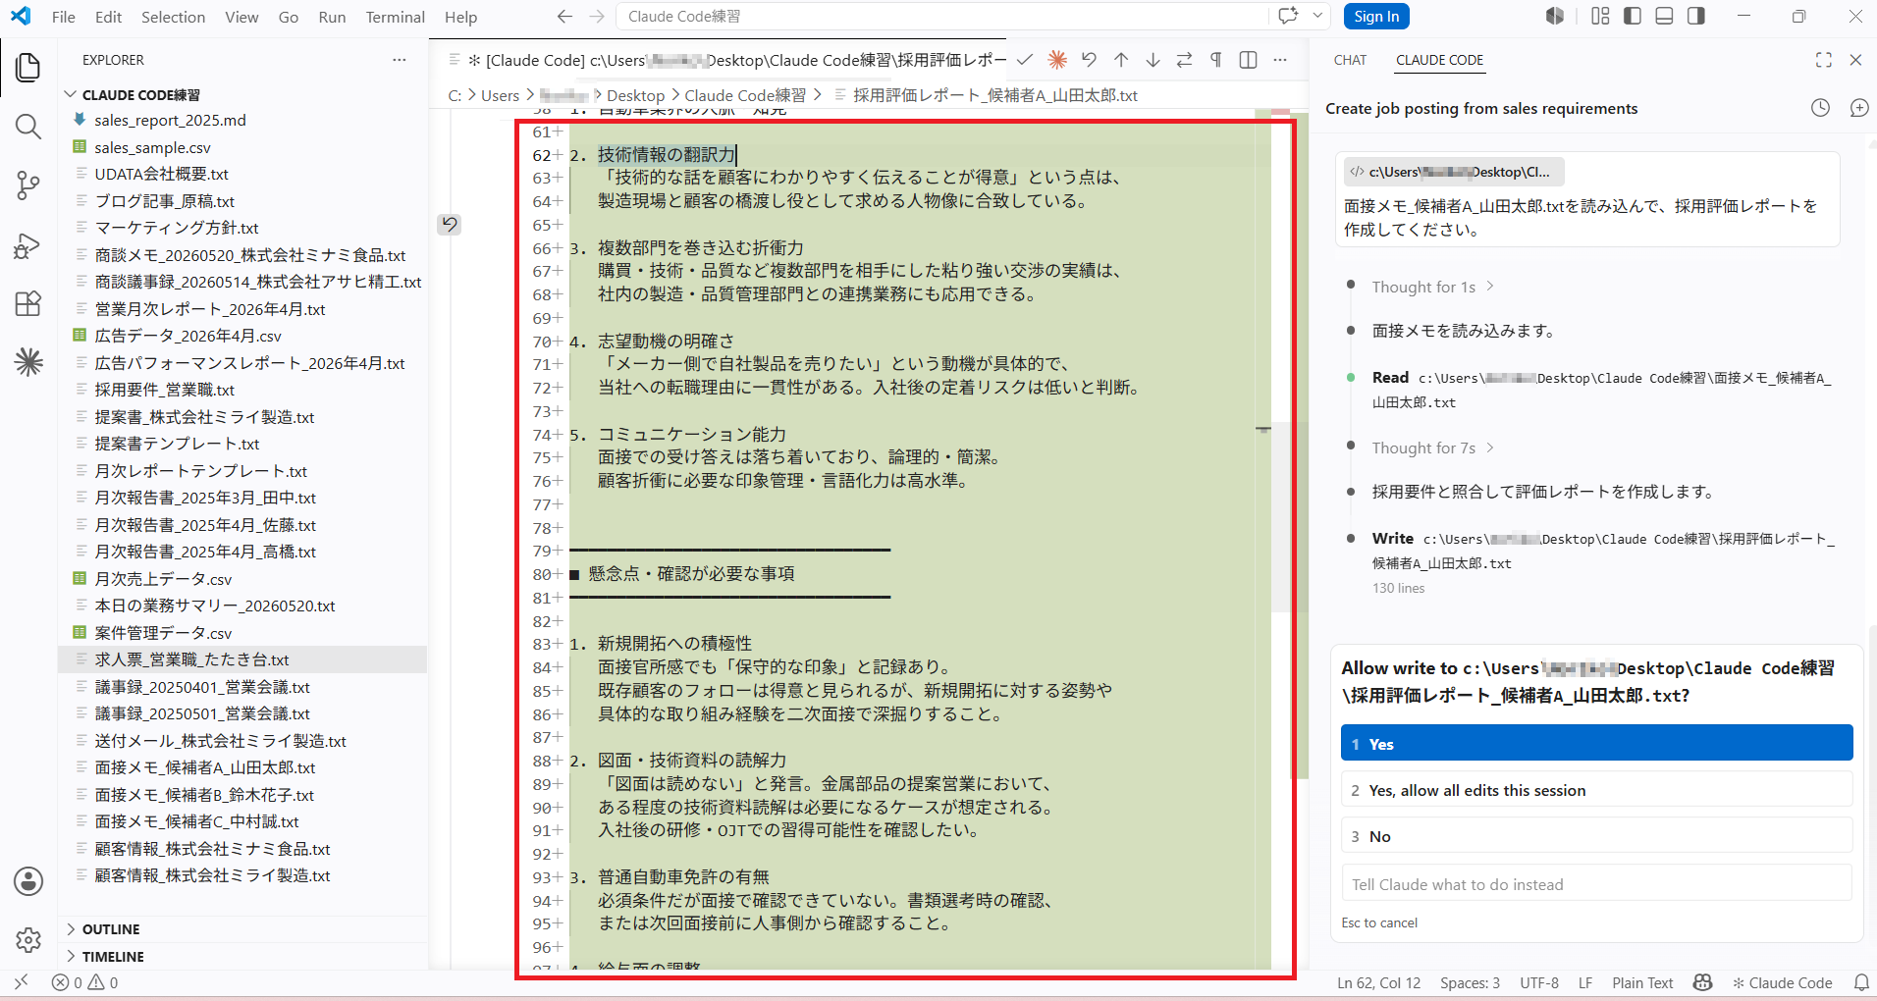The height and width of the screenshot is (1001, 1877).
Task: Click 'Spaces: 3' in status bar
Action: (1470, 982)
